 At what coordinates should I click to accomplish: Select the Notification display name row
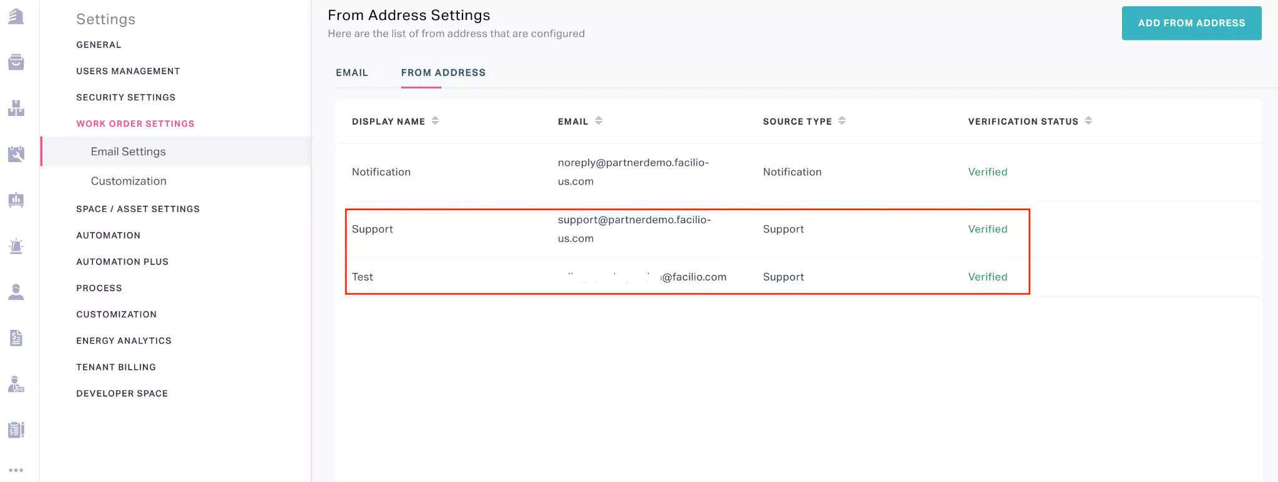[x=381, y=172]
